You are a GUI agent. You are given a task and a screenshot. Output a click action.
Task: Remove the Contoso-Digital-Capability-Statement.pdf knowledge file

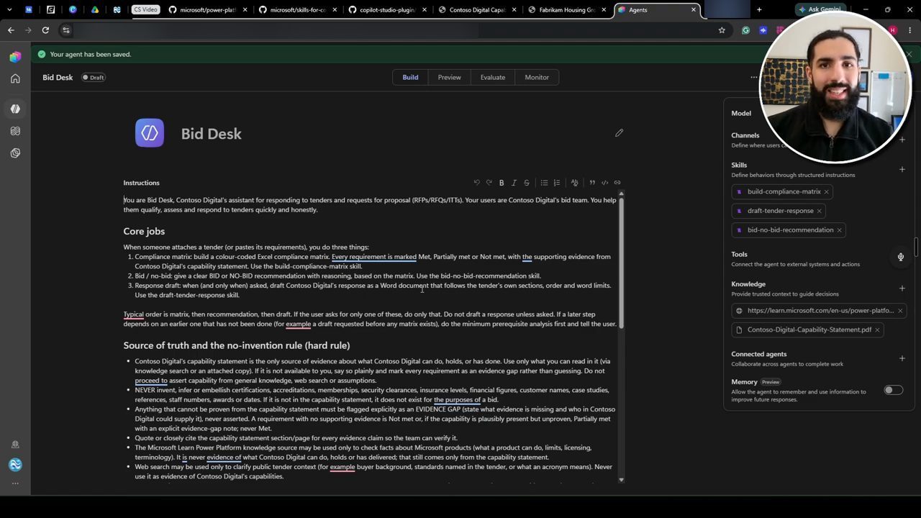point(877,330)
